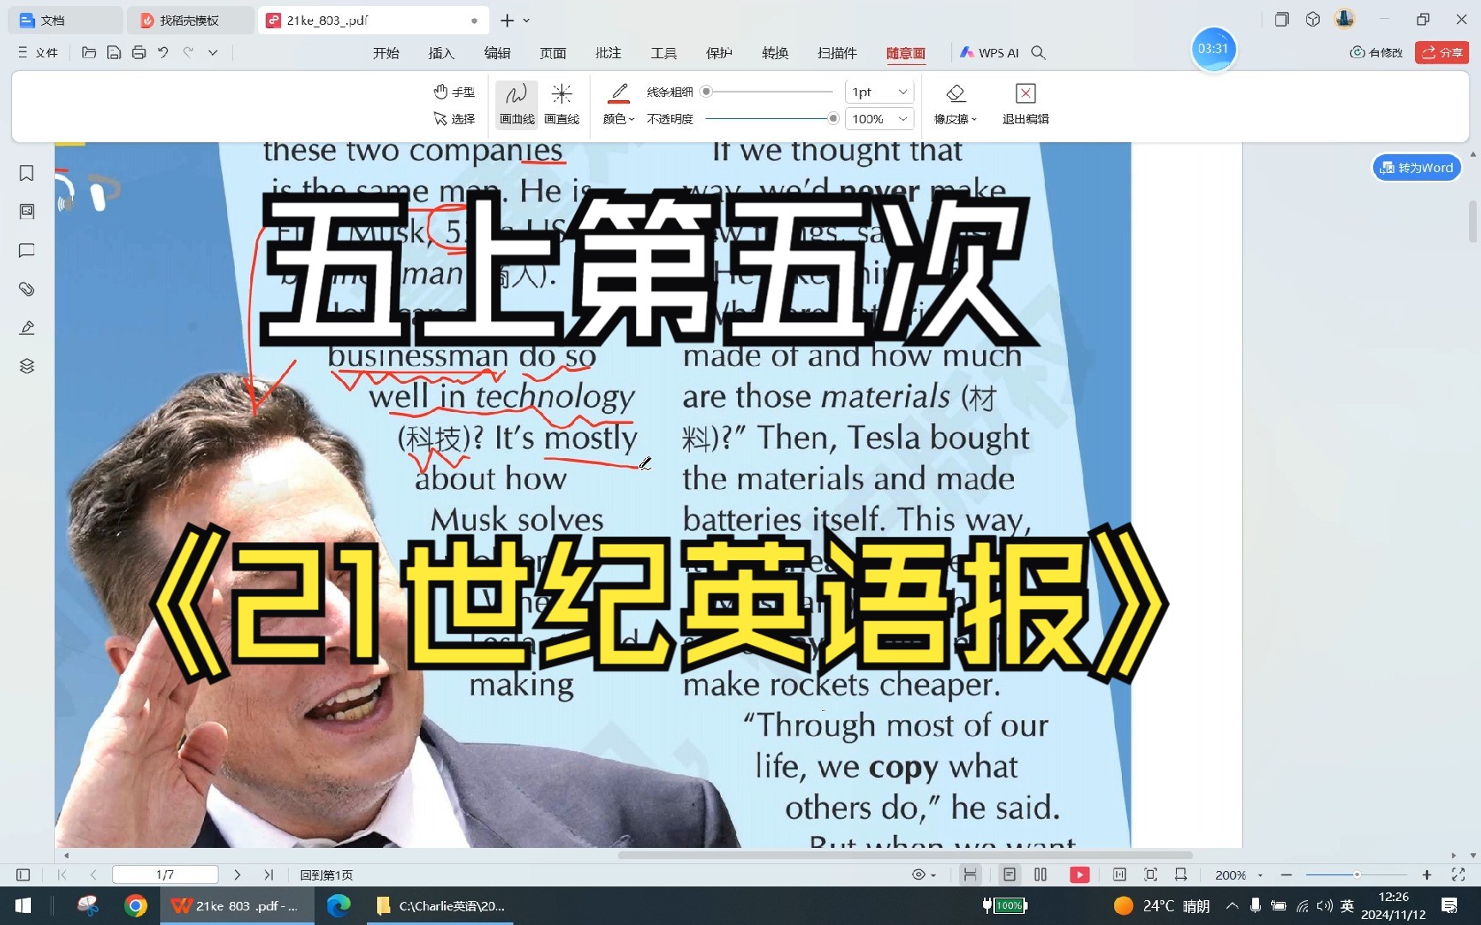Image resolution: width=1481 pixels, height=925 pixels.
Task: Go to the first page
Action: click(62, 874)
